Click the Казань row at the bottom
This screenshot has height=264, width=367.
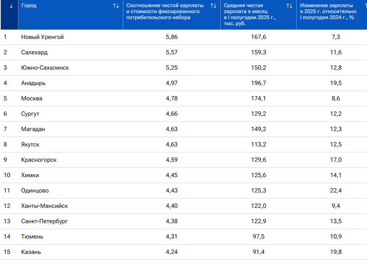184,252
